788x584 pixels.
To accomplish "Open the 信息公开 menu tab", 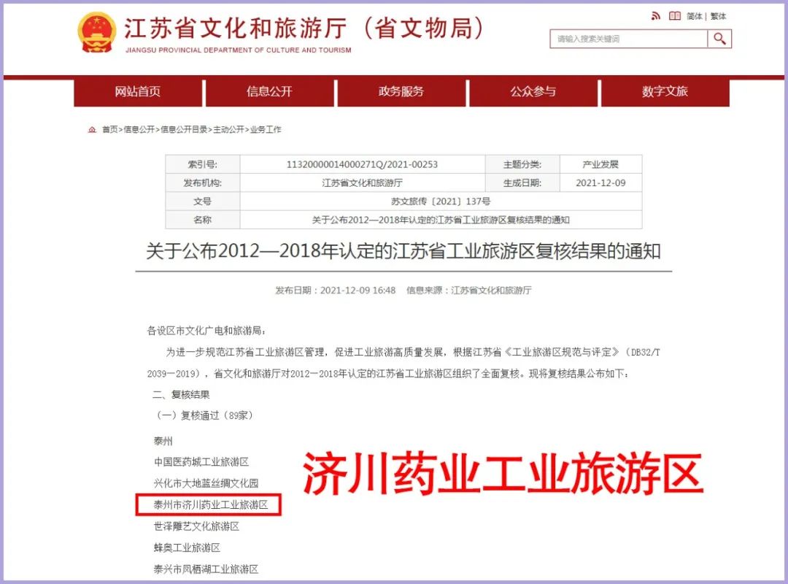I will pos(269,91).
